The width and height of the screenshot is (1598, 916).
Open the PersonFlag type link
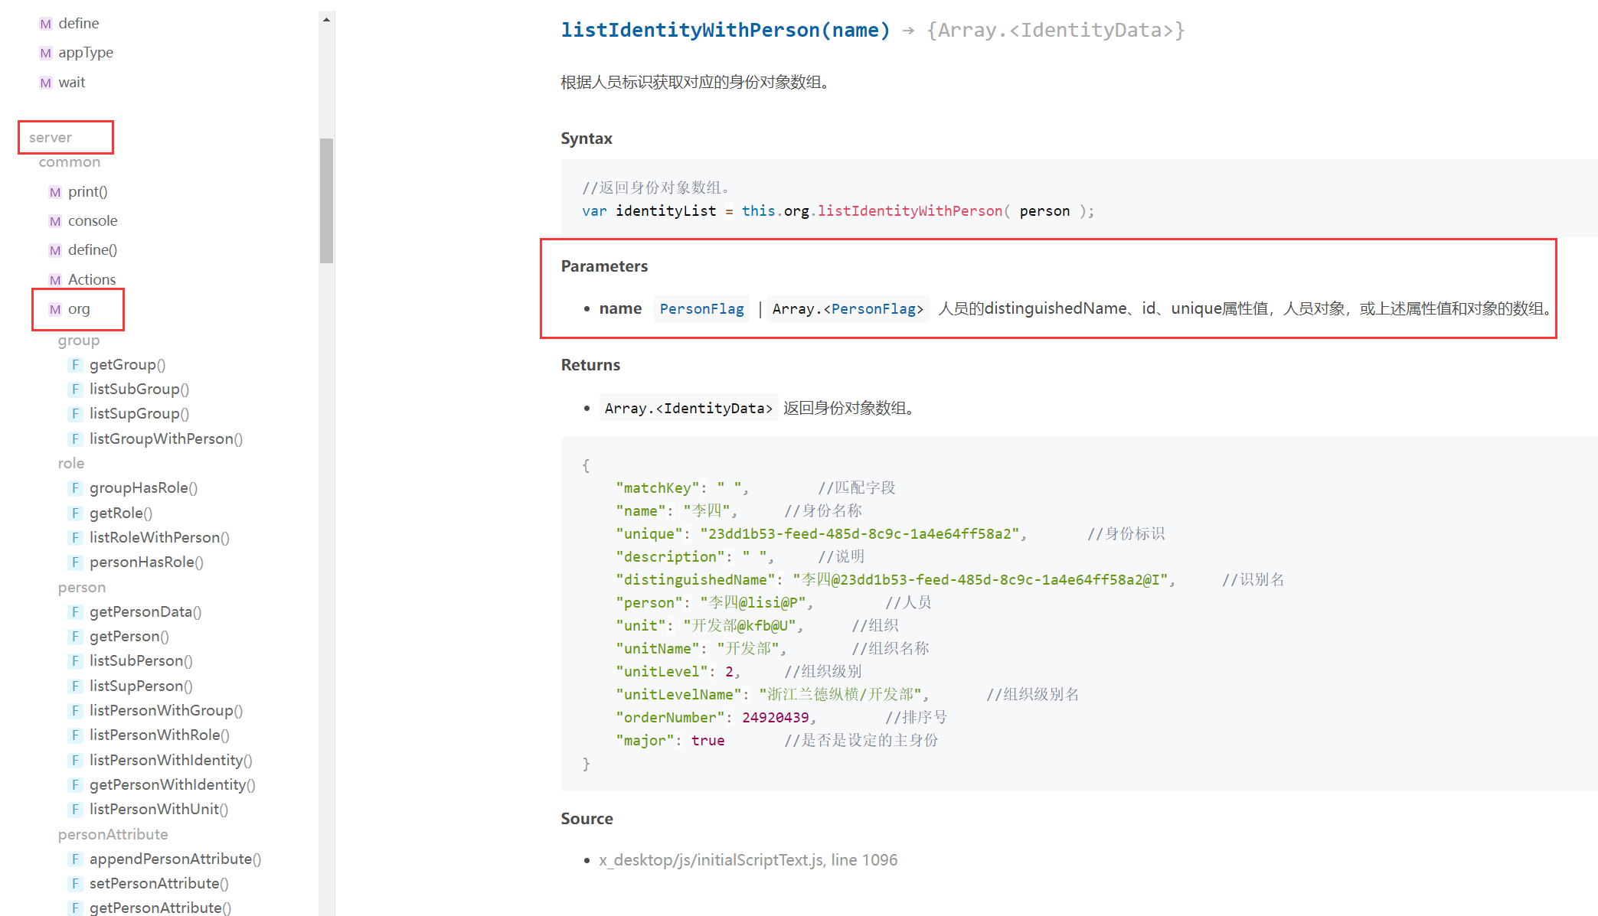(x=701, y=309)
